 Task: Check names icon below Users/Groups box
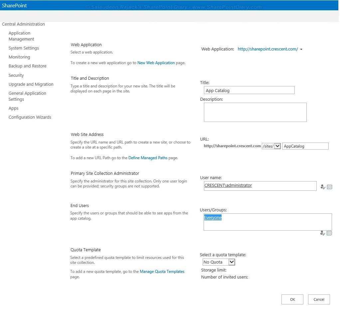coord(322,233)
